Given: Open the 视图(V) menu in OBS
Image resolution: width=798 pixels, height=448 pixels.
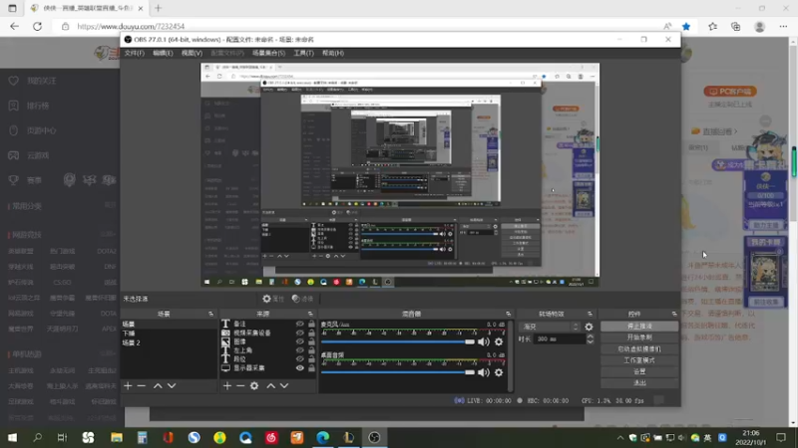Looking at the screenshot, I should click(x=192, y=53).
